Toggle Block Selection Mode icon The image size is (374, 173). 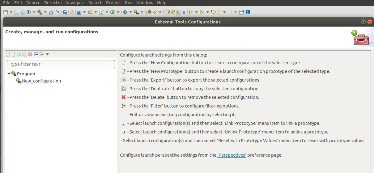pyautogui.click(x=178, y=12)
